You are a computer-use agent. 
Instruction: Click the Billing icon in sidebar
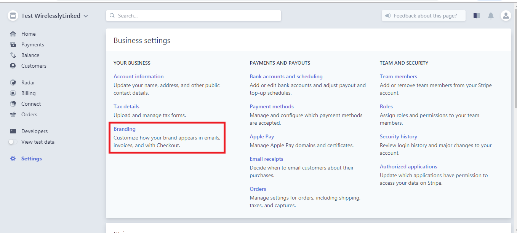coord(13,93)
